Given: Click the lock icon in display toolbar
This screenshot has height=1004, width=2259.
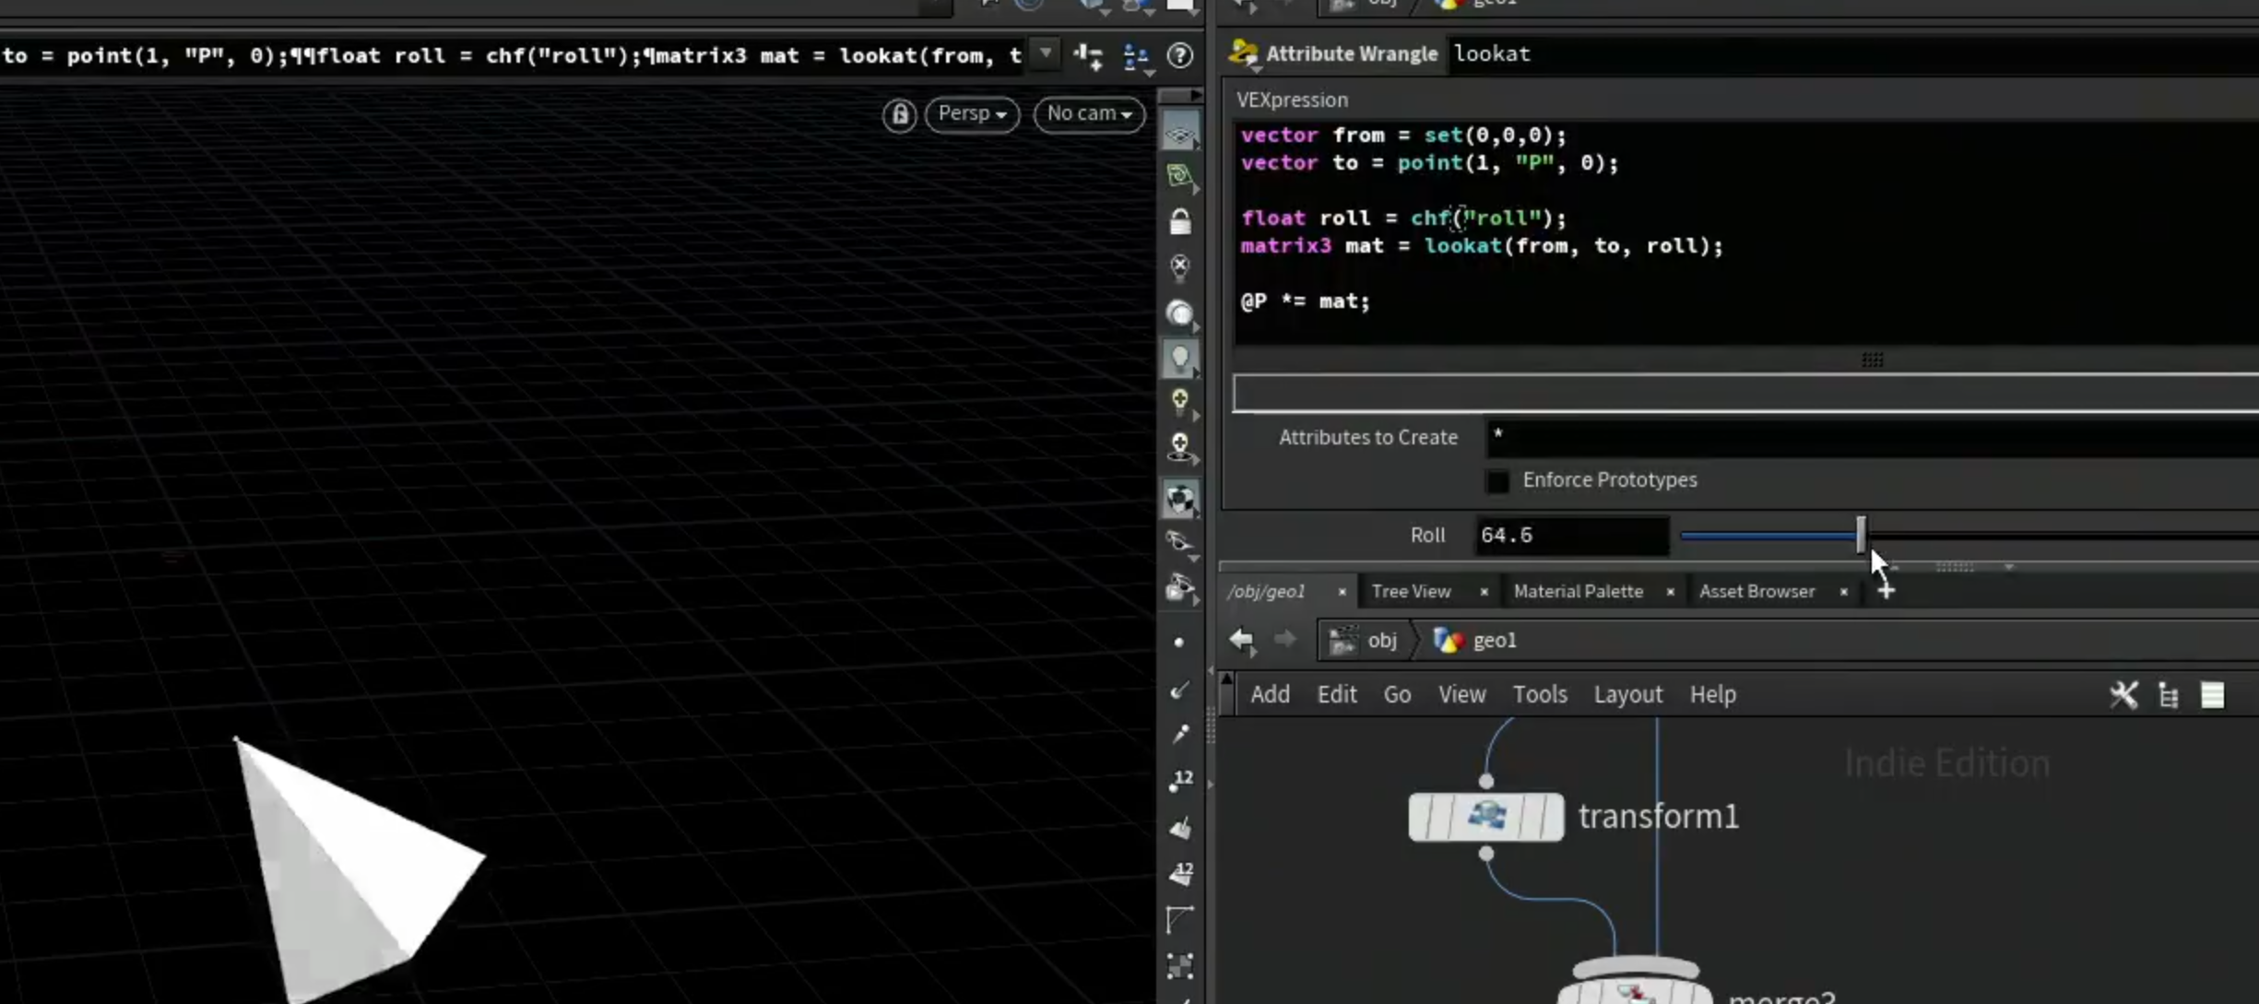Looking at the screenshot, I should (1180, 221).
